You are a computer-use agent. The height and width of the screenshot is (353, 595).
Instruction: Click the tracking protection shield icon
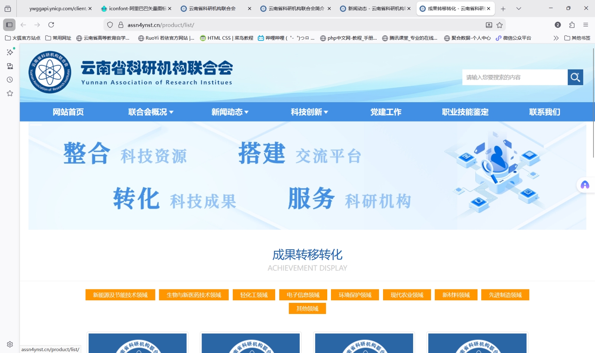click(x=109, y=25)
